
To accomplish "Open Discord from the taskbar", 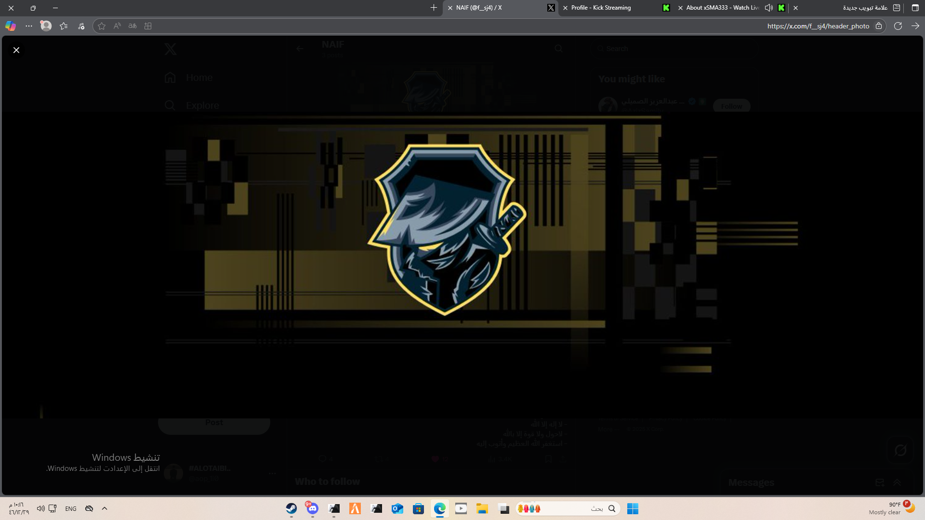I will [313, 508].
